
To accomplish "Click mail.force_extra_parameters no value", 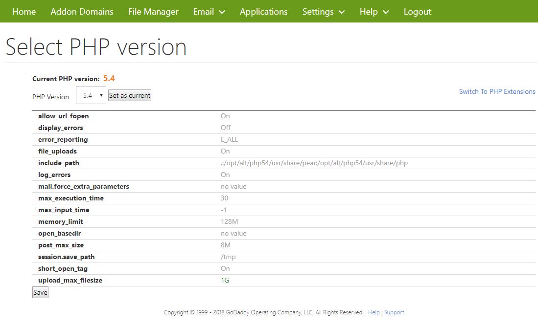I will pyautogui.click(x=234, y=186).
